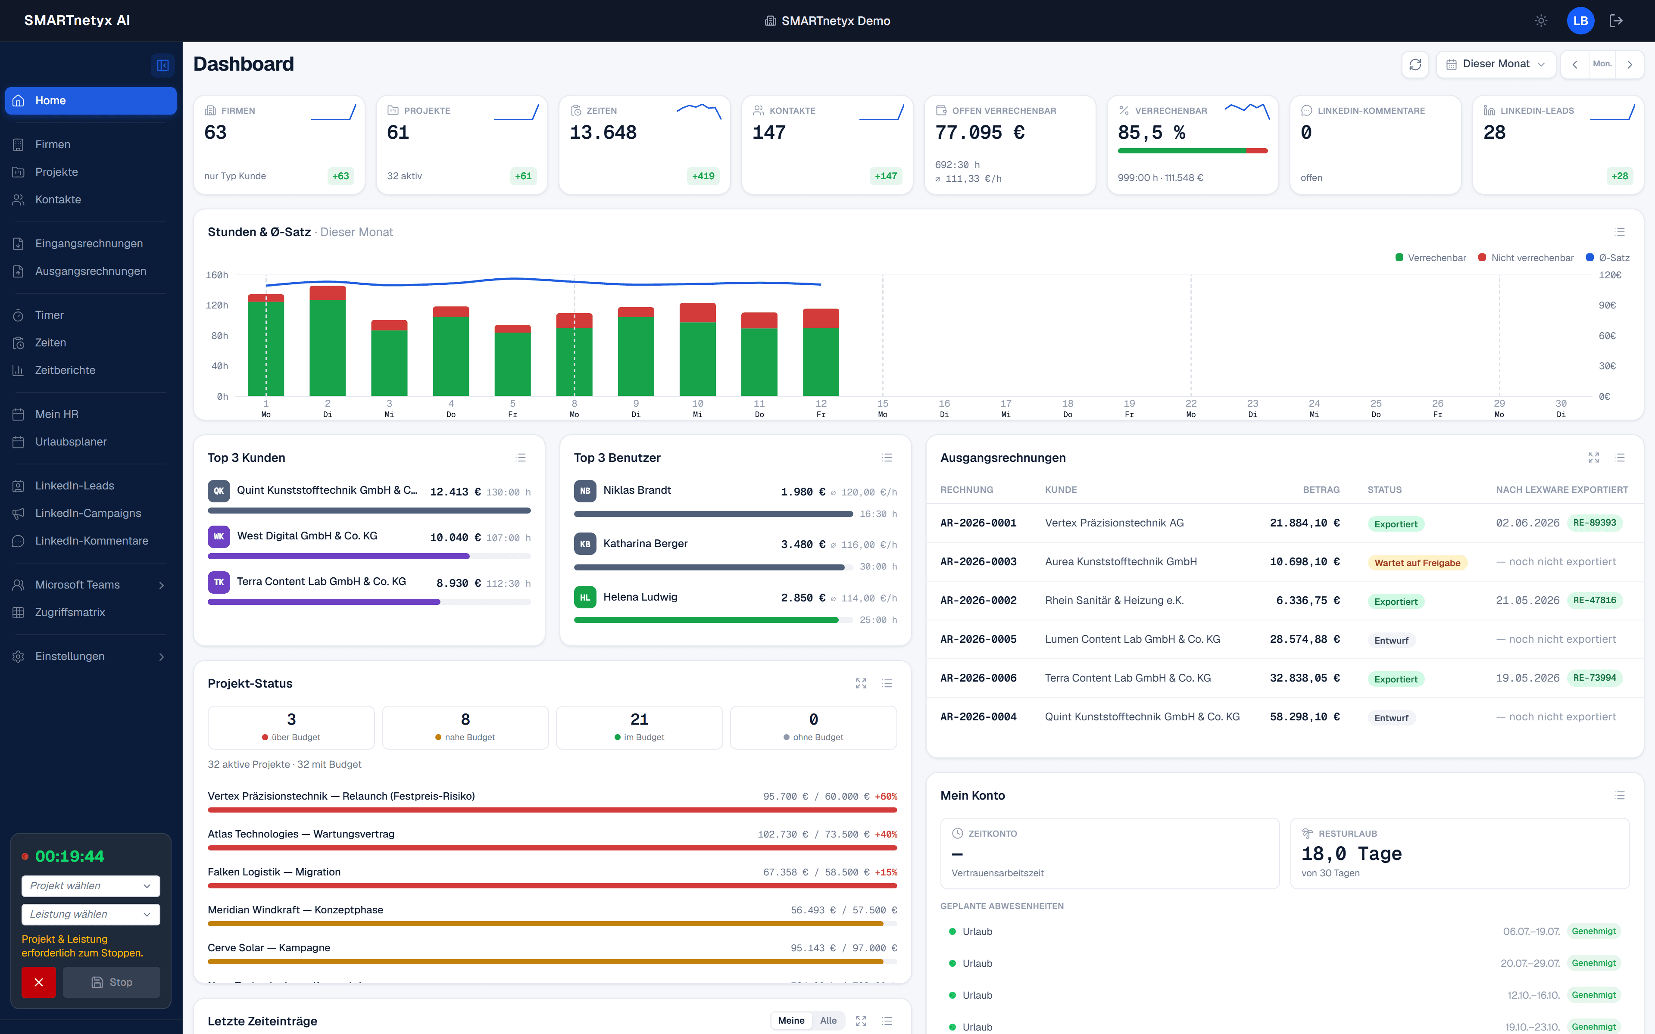Viewport: 1655px width, 1034px height.
Task: Click the Stop timer button
Action: [112, 982]
